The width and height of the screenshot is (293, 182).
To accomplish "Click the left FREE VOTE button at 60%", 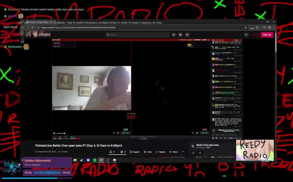I will point(125,133).
